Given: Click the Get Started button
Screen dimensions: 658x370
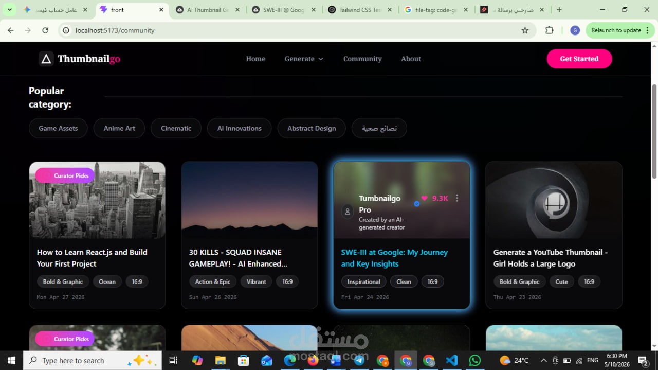Looking at the screenshot, I should 579,59.
